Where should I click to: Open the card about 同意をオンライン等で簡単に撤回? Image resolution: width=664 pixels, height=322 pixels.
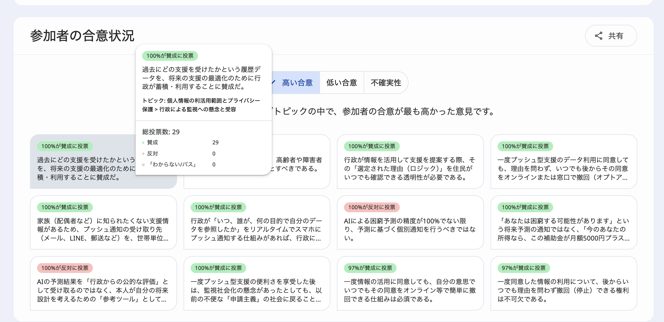[x=410, y=283]
